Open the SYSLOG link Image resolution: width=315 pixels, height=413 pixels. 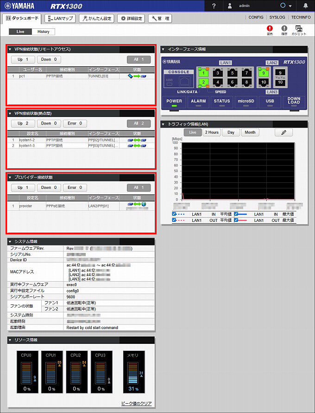[x=277, y=17]
